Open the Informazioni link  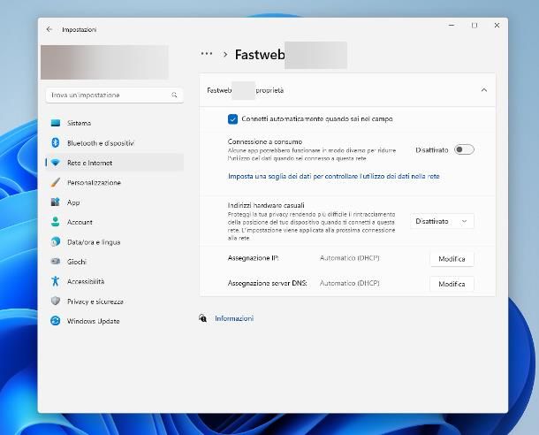click(x=234, y=318)
